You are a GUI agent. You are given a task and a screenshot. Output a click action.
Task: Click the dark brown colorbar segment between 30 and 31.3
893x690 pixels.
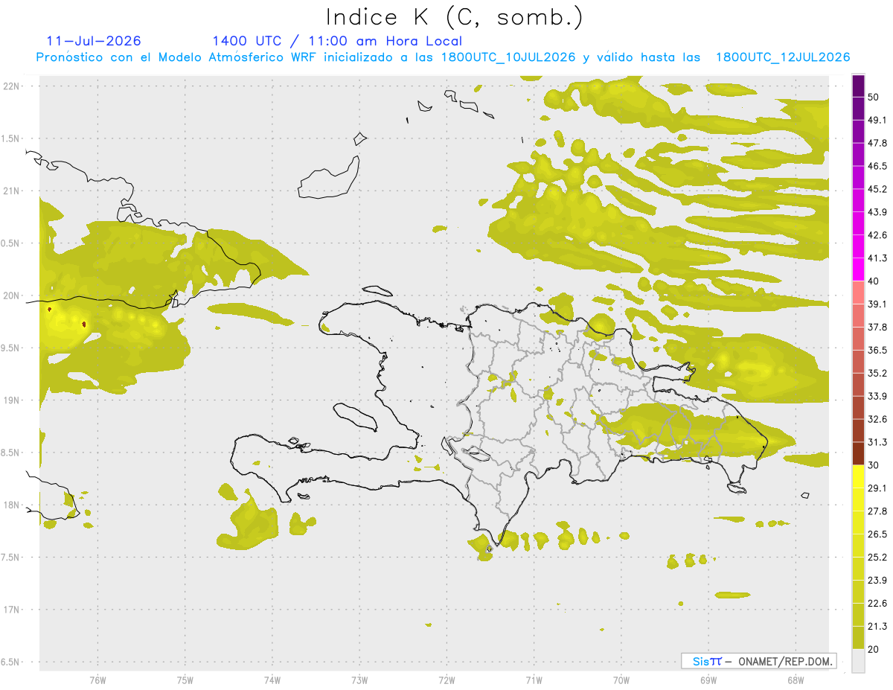(x=859, y=454)
